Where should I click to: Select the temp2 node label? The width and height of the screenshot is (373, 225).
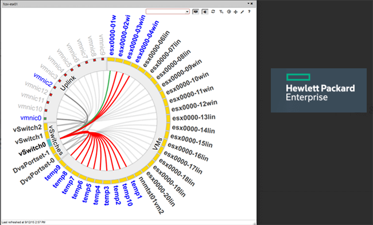[117, 195]
